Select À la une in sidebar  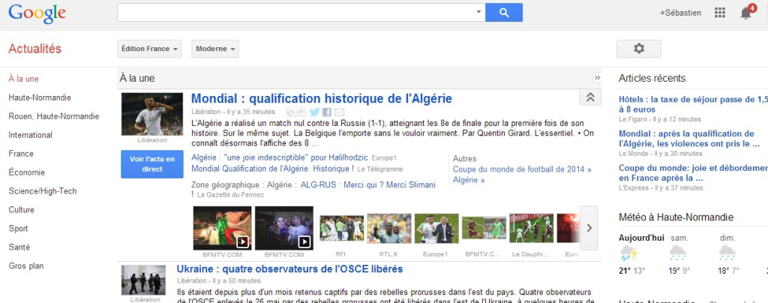tap(23, 79)
